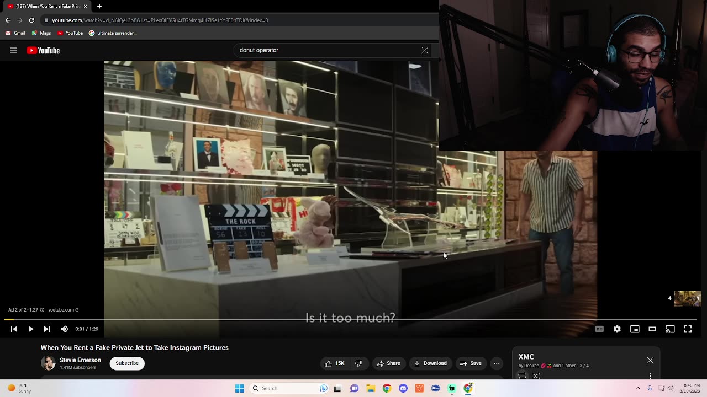
Task: Open more actions menu beside Save
Action: [497, 363]
